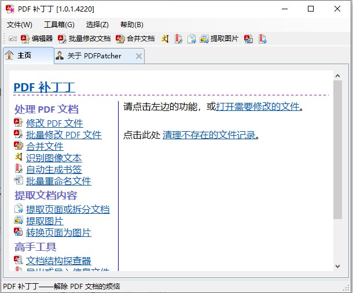Open the 编辑器 tool in the toolbar
The image size is (353, 293).
37,39
